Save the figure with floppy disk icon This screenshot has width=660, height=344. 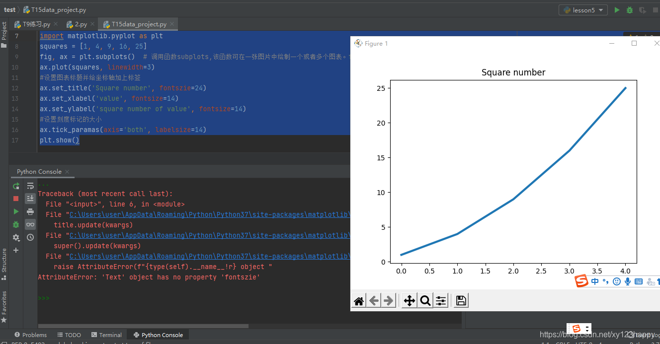tap(461, 300)
